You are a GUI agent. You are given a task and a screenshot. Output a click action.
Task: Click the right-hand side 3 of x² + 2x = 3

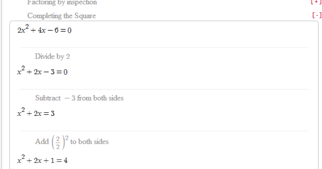click(53, 113)
